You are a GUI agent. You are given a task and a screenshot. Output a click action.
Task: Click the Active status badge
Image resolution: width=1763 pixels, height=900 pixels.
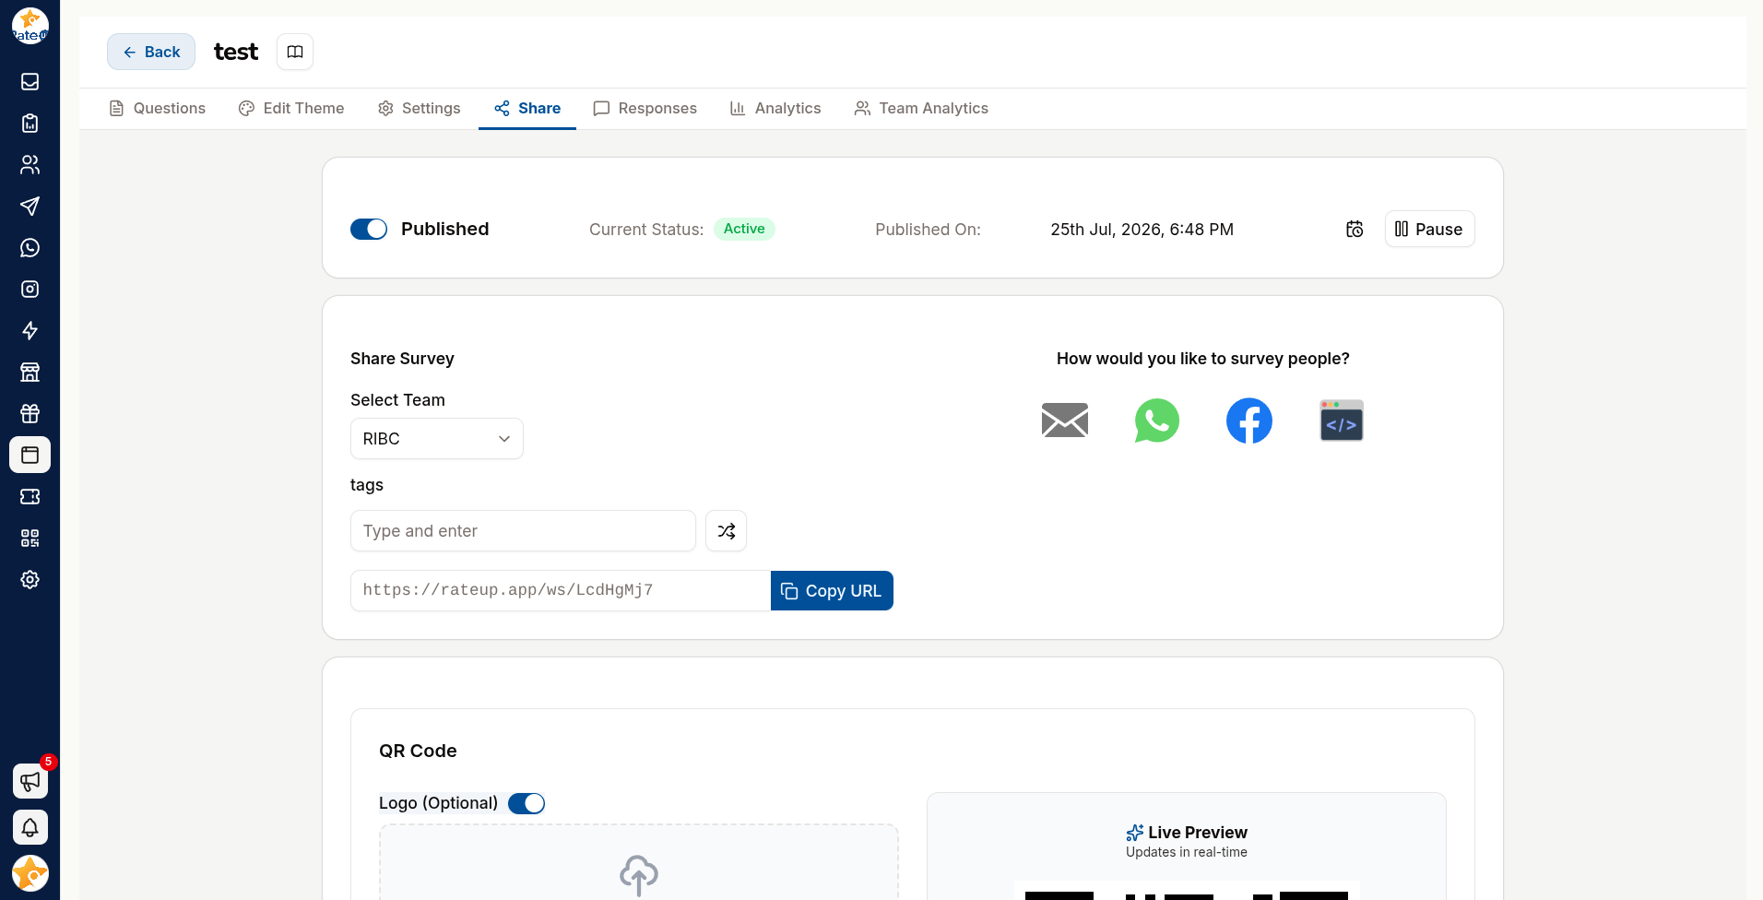(x=744, y=229)
